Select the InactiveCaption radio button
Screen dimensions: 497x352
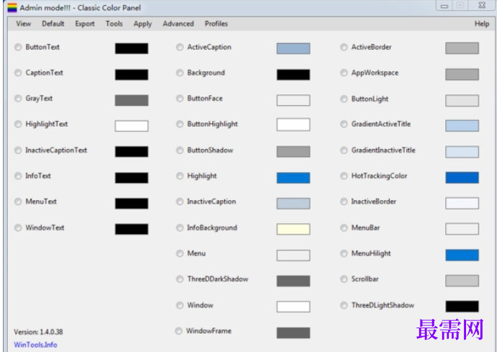(180, 202)
